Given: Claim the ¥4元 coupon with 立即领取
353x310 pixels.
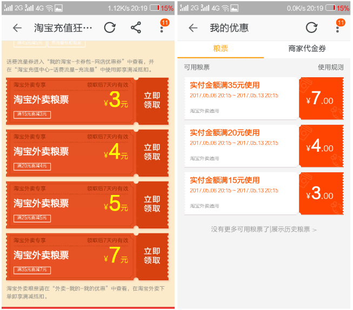Looking at the screenshot, I should (x=152, y=152).
